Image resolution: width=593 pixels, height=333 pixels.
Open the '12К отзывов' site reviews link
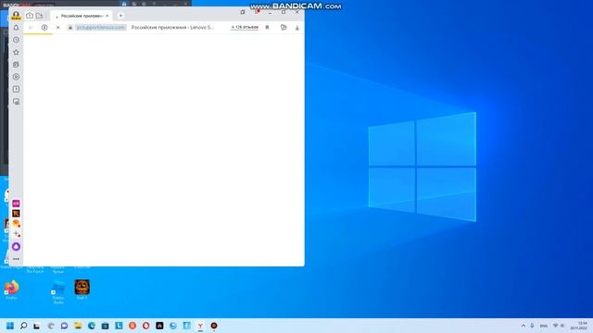(x=245, y=27)
